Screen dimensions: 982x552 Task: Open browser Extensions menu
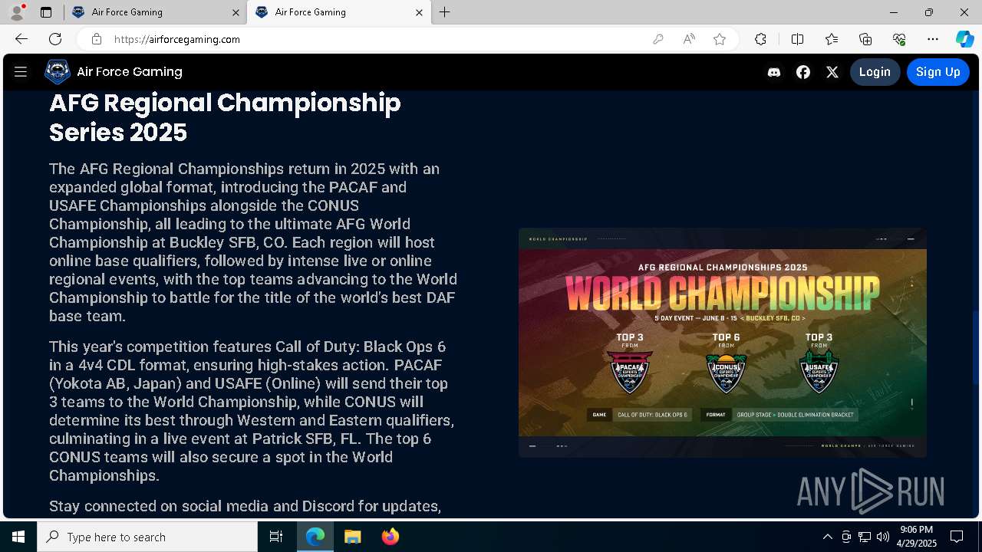coord(760,39)
